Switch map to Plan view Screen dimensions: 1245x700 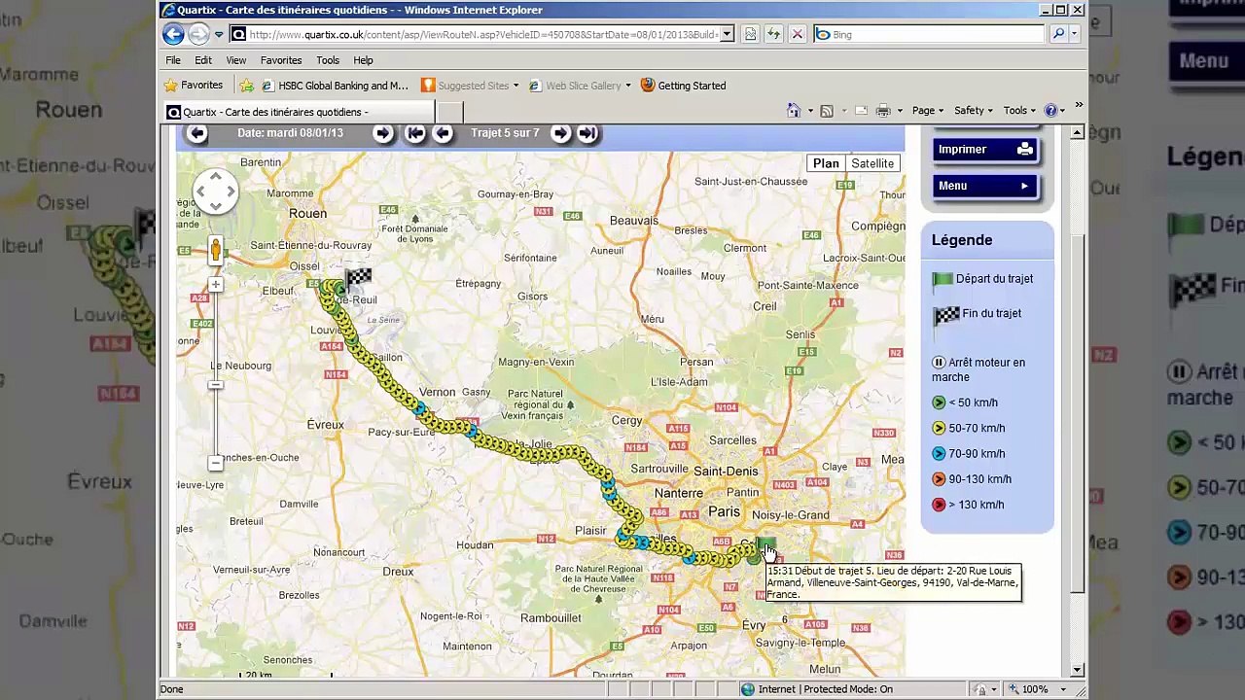(x=826, y=163)
